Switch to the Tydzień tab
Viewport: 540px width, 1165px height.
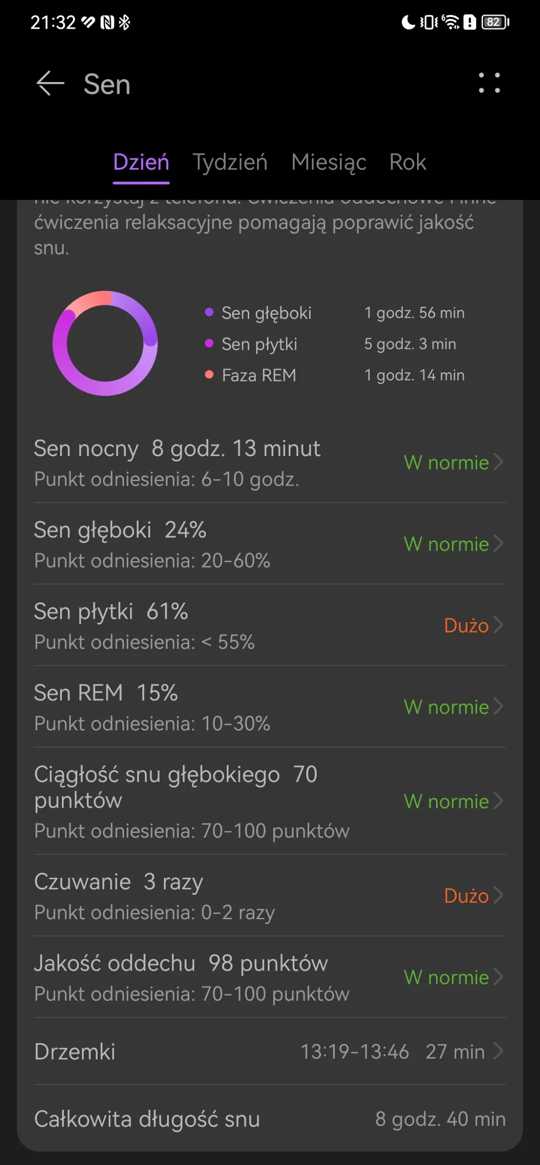[230, 162]
